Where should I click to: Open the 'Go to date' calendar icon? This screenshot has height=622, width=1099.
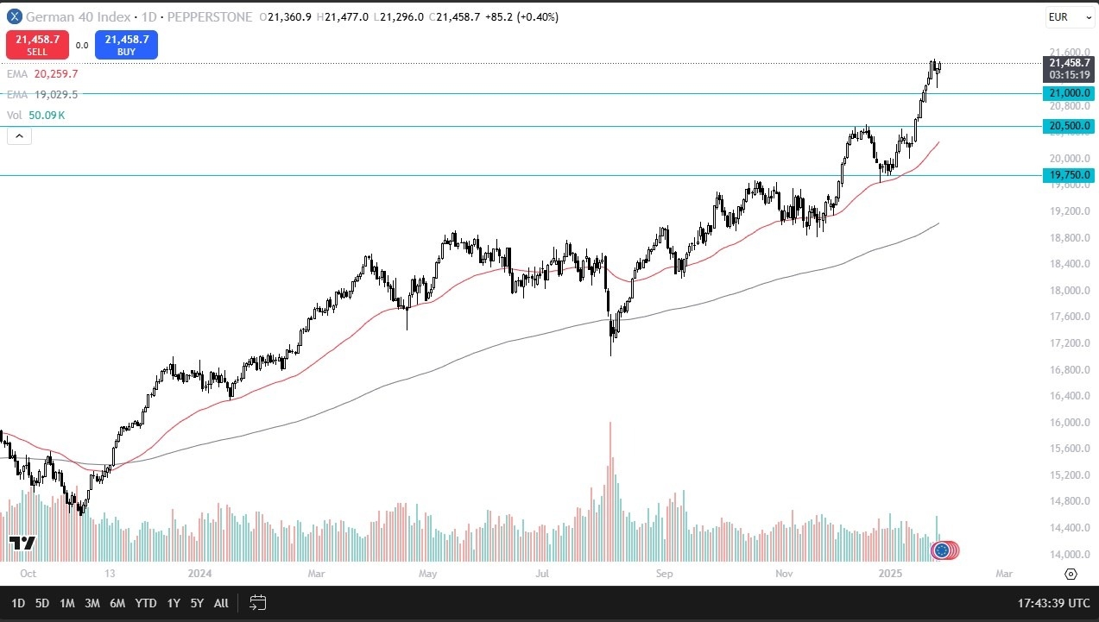(x=257, y=603)
